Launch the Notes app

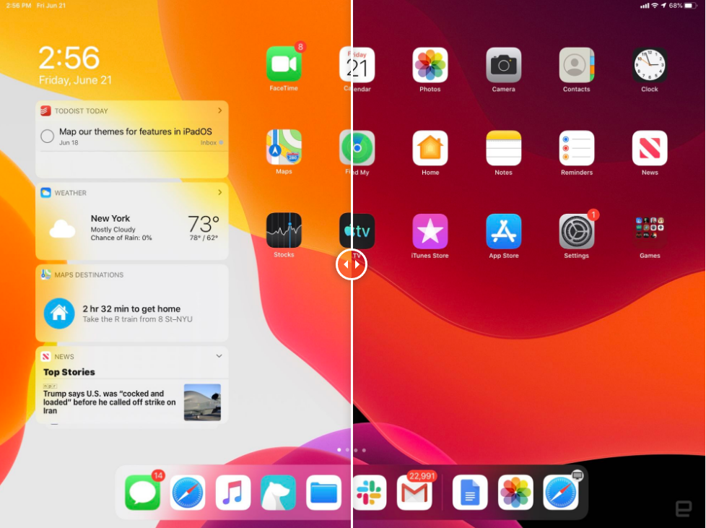pyautogui.click(x=503, y=148)
